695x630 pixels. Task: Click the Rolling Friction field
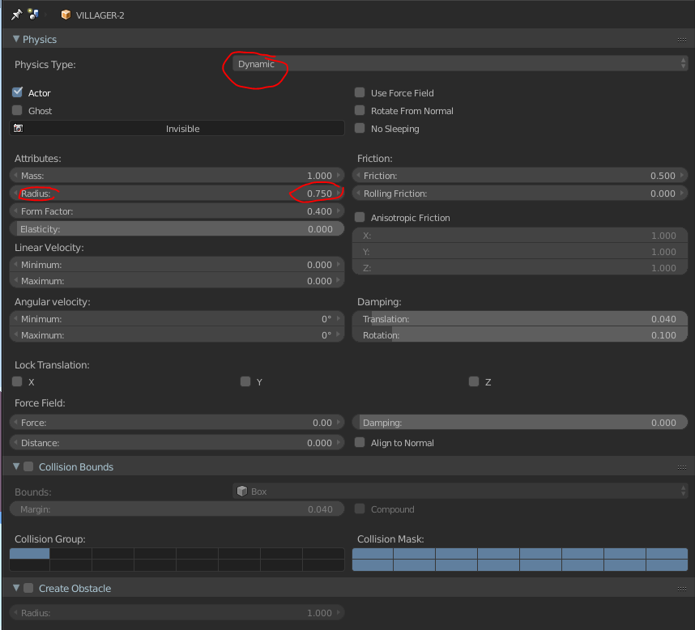(x=520, y=194)
